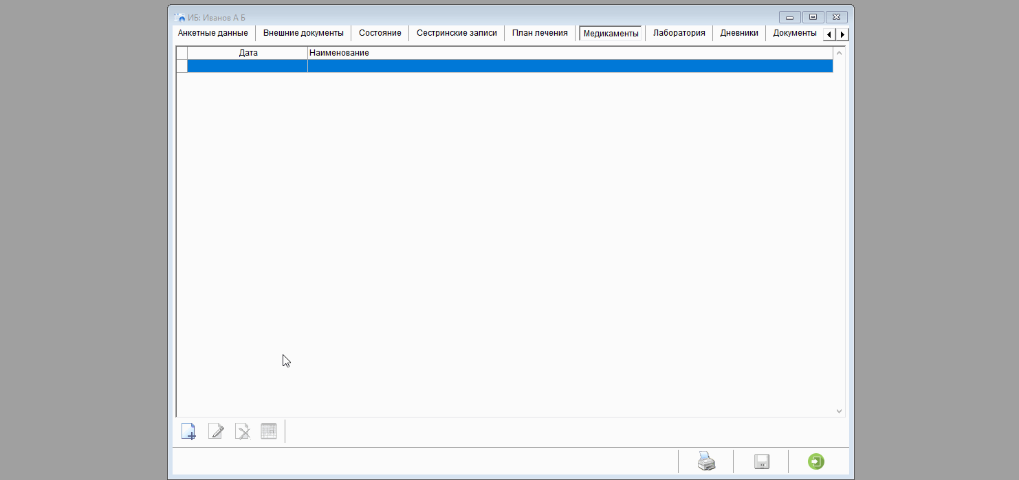1019x480 pixels.
Task: Select the Состояние tab
Action: point(380,33)
